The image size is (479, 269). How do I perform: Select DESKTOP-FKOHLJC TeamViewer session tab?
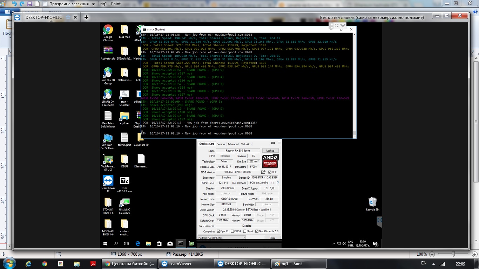[x=43, y=17]
